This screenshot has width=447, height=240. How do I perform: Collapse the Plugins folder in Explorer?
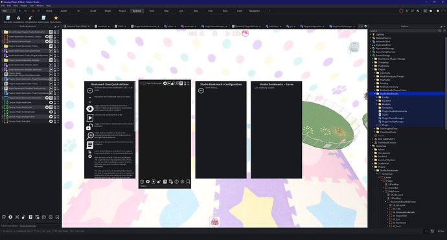coord(372,69)
